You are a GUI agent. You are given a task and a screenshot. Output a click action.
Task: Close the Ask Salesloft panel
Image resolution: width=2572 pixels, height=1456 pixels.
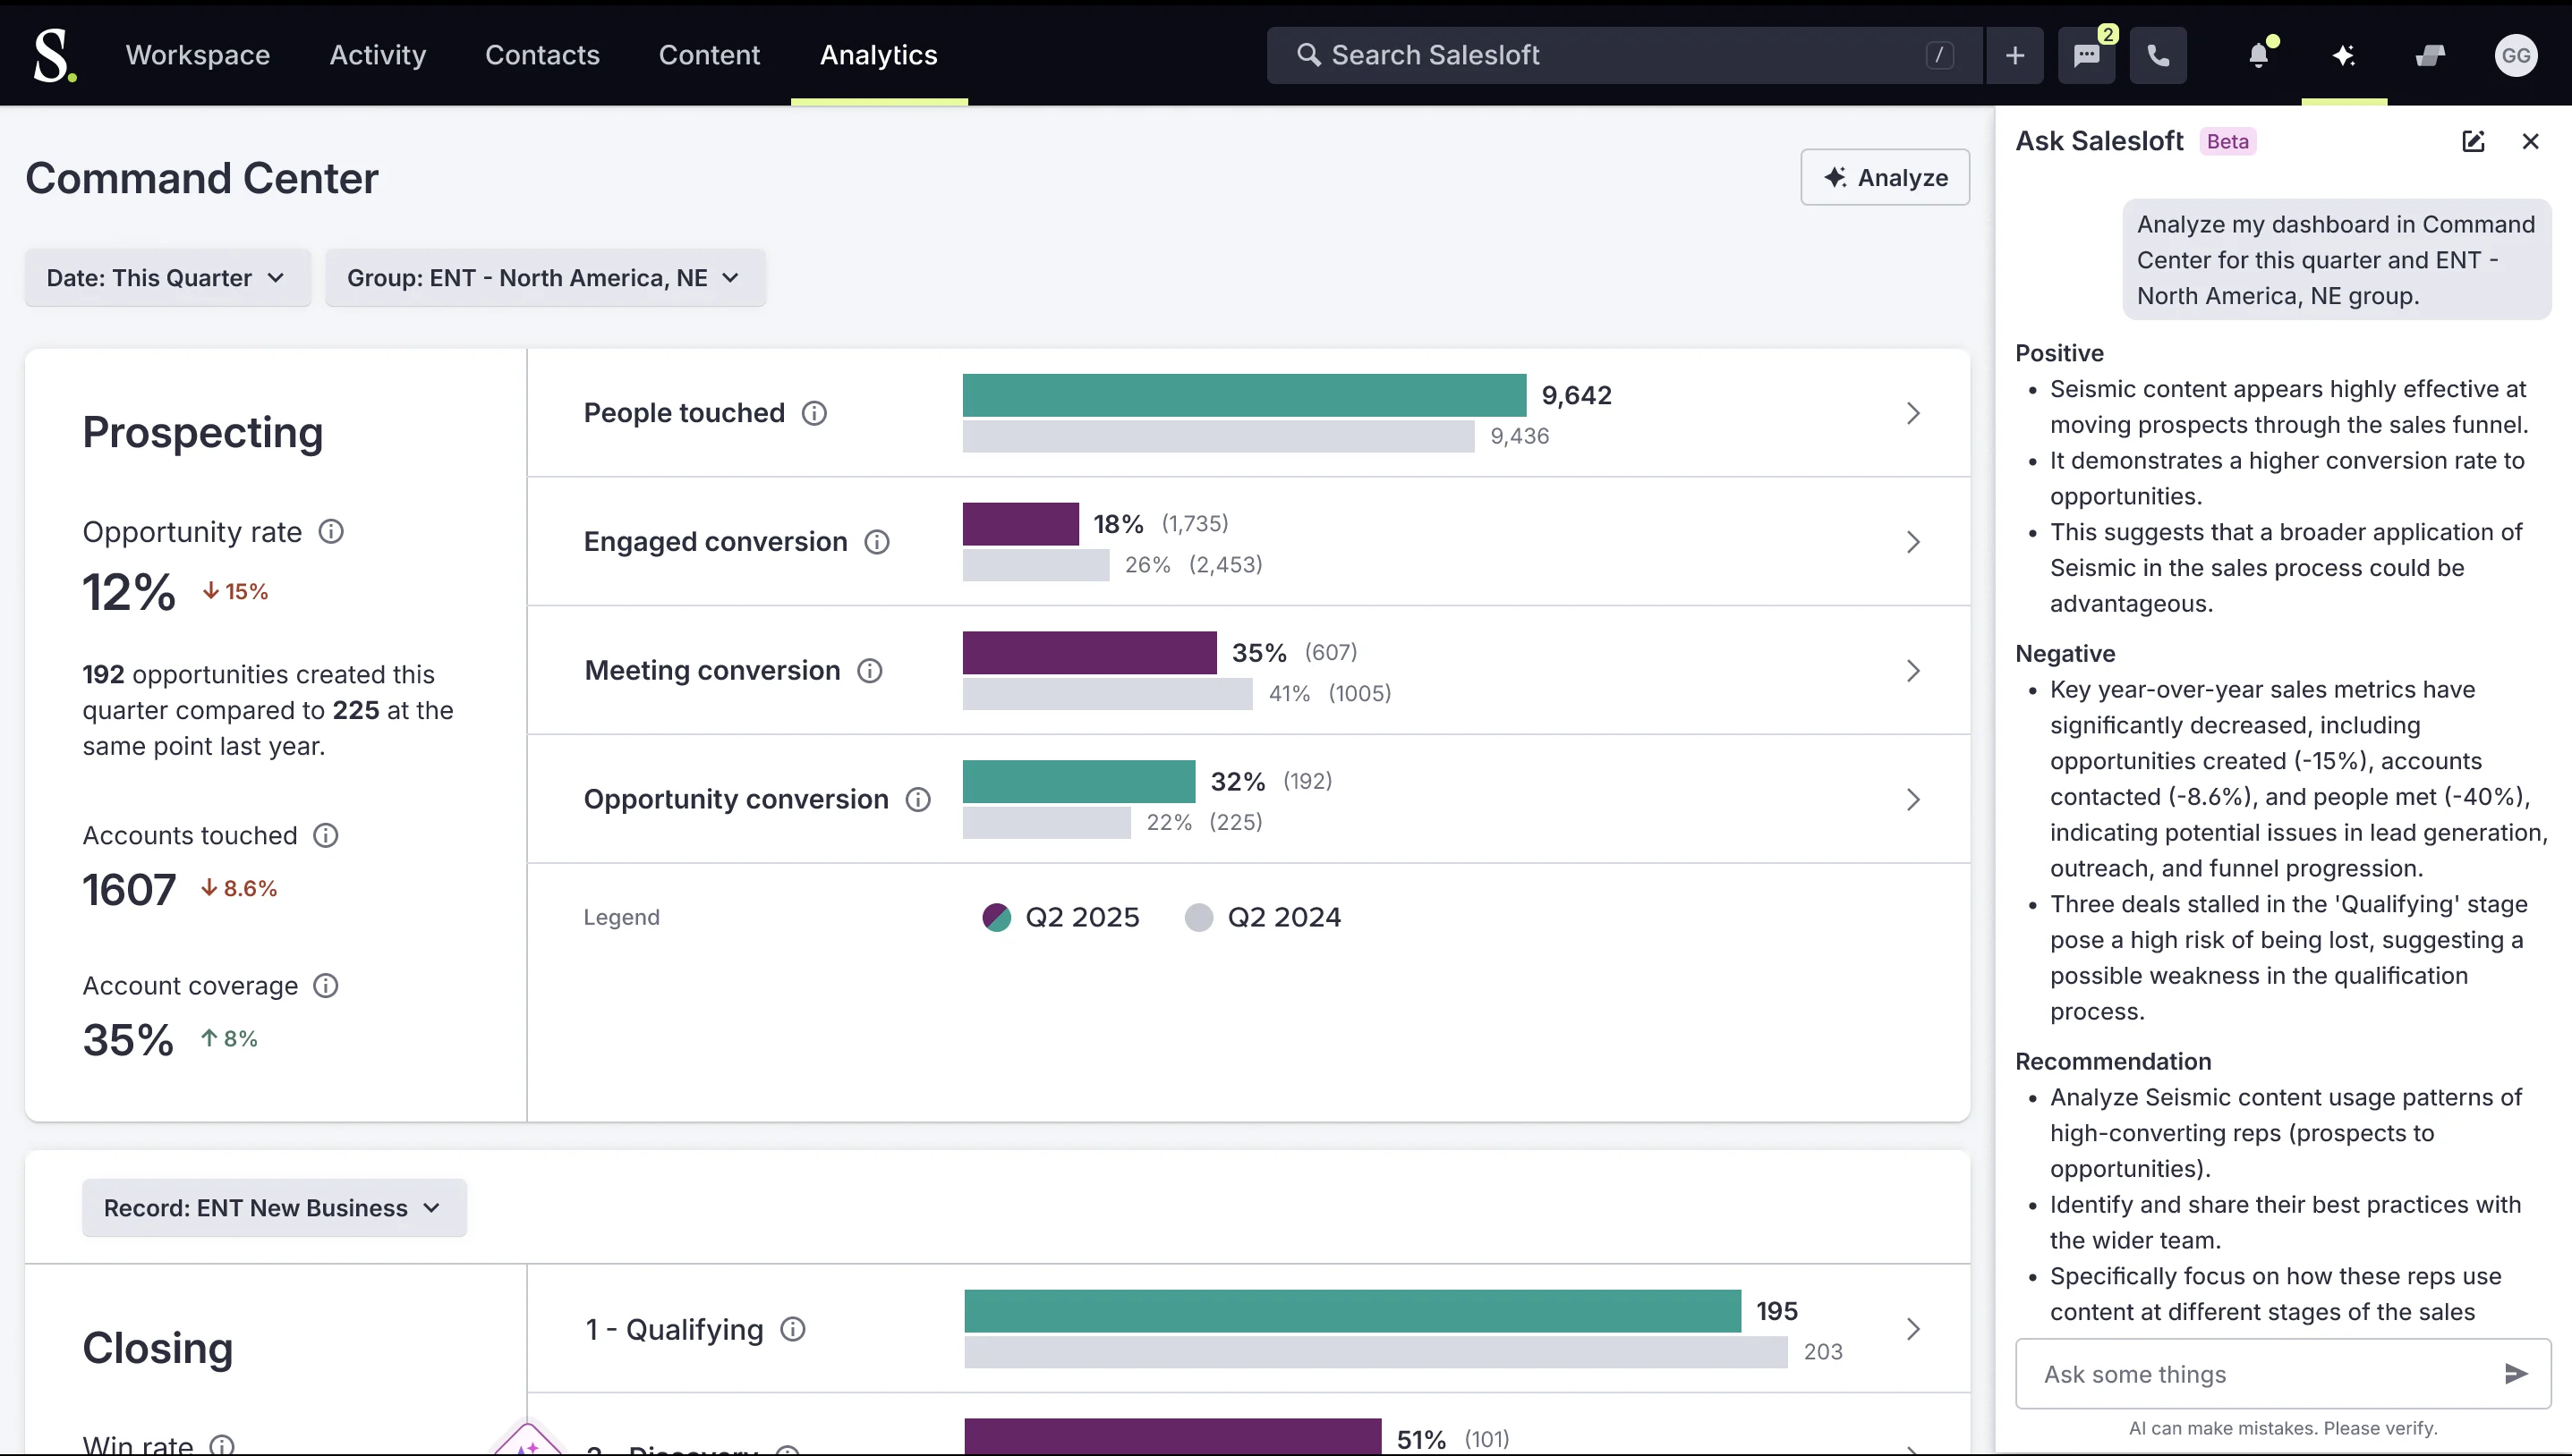pyautogui.click(x=2530, y=141)
